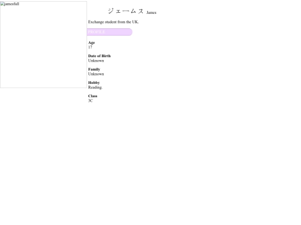Click the Japanese name ジェームス heading
301x225 pixels.
tap(126, 11)
